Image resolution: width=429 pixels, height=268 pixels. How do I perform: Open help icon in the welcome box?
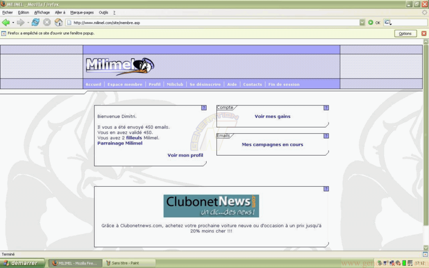pyautogui.click(x=204, y=108)
